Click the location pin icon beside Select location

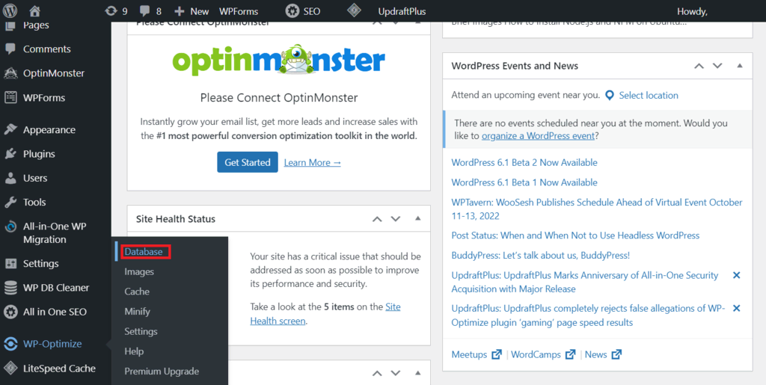[609, 96]
